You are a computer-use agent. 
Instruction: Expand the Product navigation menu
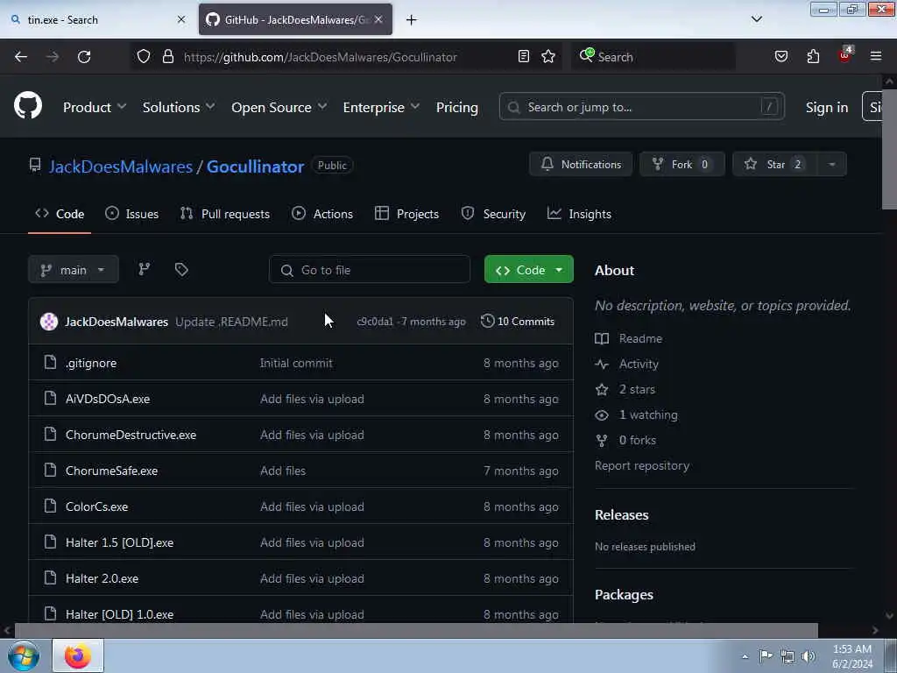point(95,107)
